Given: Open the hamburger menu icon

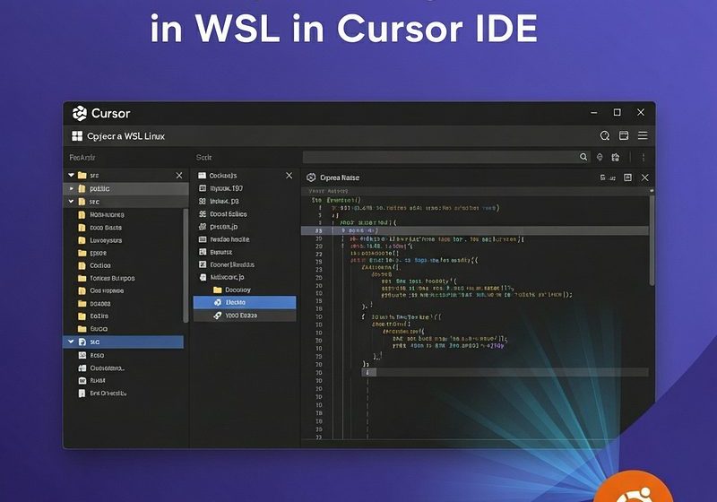Looking at the screenshot, I should tap(643, 135).
